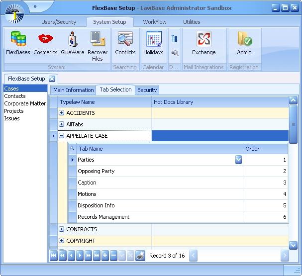Click the Order value 4 cell

(x=265, y=194)
